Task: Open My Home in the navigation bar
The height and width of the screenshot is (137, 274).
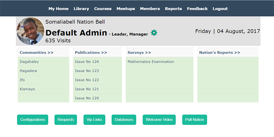Action: coord(58,9)
